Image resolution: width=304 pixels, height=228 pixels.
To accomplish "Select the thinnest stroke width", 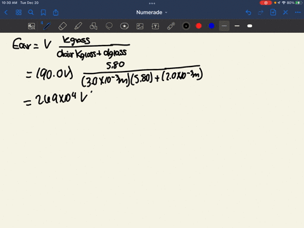I will click(224, 26).
